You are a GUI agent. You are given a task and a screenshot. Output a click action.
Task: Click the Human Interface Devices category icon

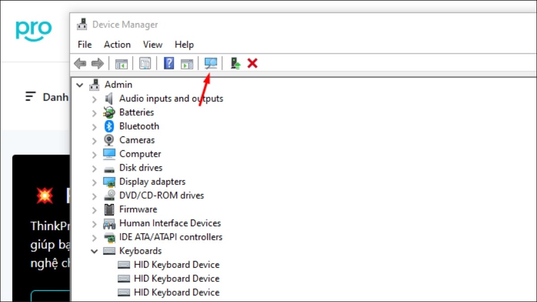click(109, 223)
